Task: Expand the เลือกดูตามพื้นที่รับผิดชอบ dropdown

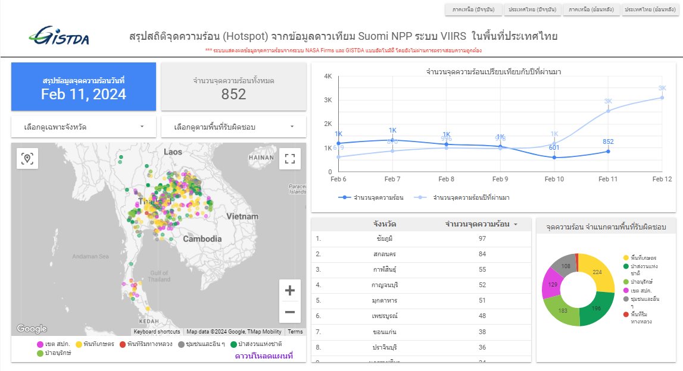Action: tap(233, 127)
